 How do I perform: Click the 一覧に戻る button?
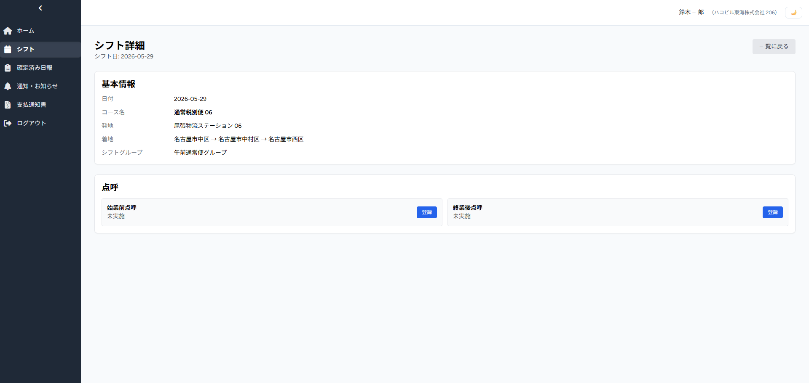pos(774,46)
